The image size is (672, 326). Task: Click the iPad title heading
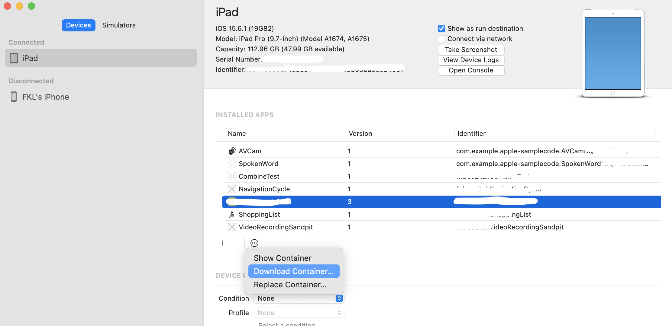227,12
